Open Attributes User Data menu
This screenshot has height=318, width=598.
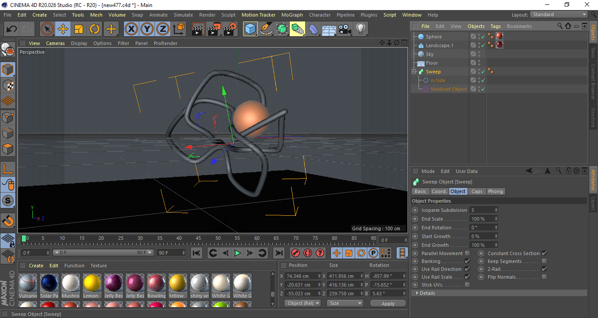click(x=467, y=171)
